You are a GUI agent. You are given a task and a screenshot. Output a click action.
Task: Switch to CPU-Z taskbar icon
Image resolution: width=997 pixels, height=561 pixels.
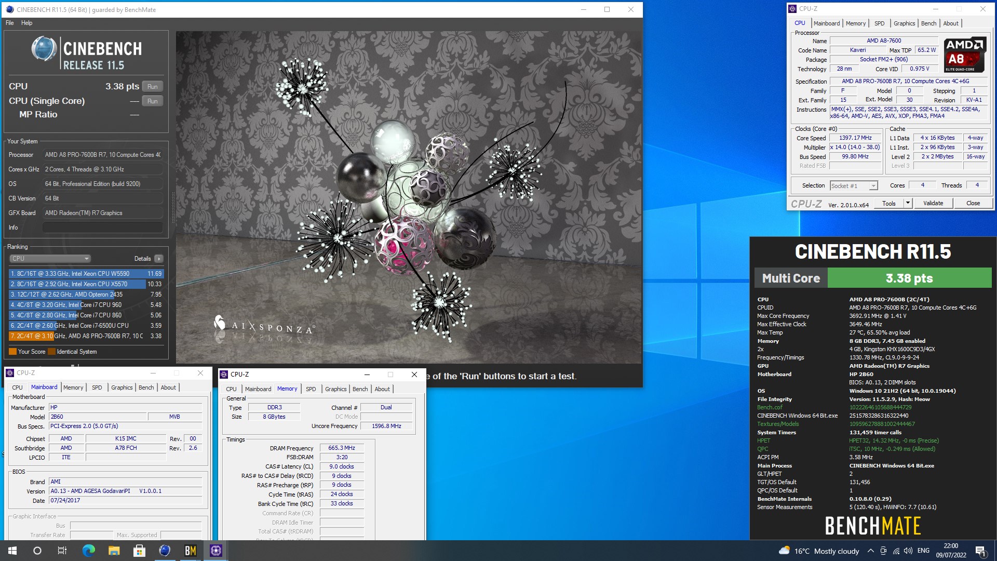tap(215, 551)
